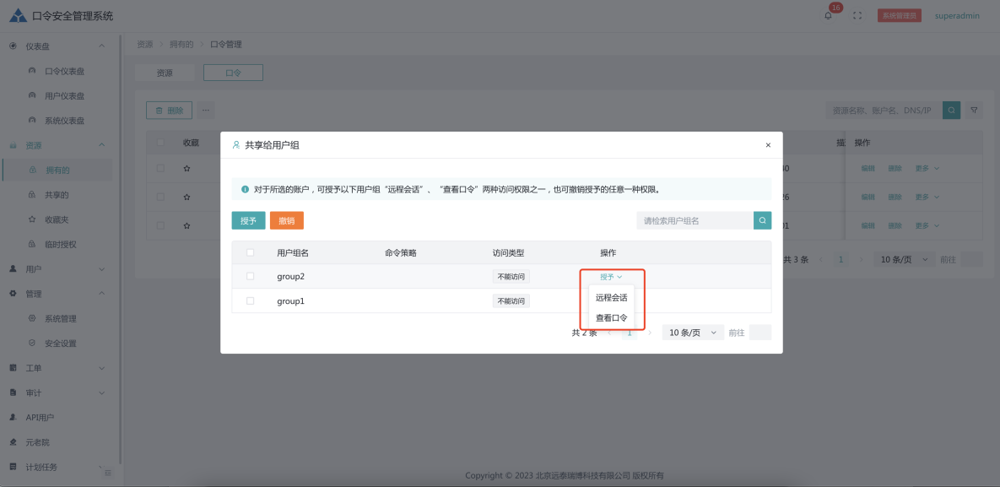This screenshot has width=1000, height=487.
Task: Click the orange 撤销 button
Action: click(286, 221)
